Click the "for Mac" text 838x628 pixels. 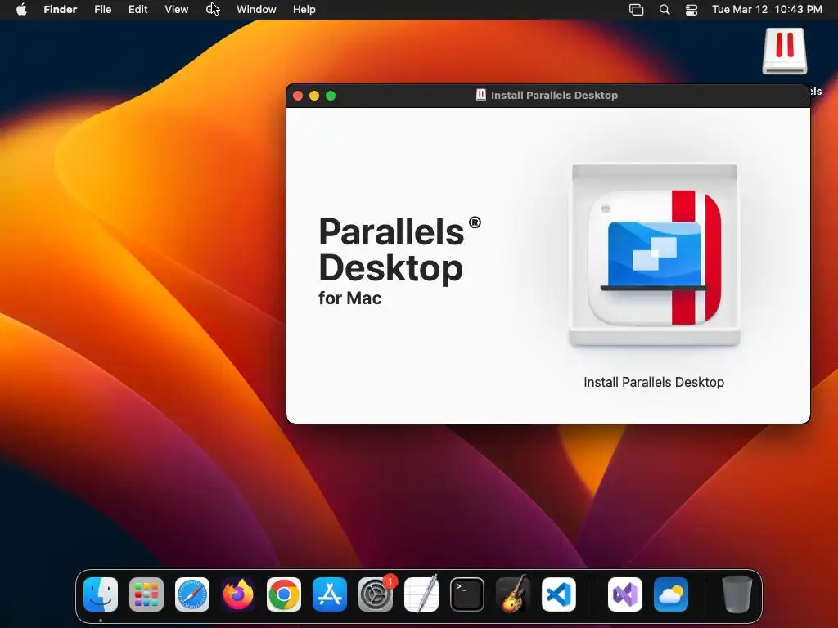(x=350, y=298)
